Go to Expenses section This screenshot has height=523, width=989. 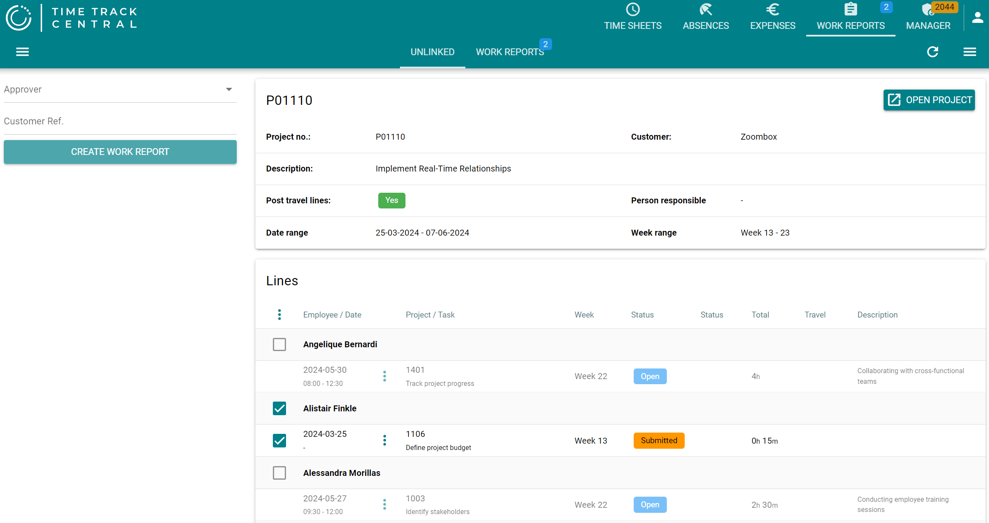pyautogui.click(x=773, y=18)
